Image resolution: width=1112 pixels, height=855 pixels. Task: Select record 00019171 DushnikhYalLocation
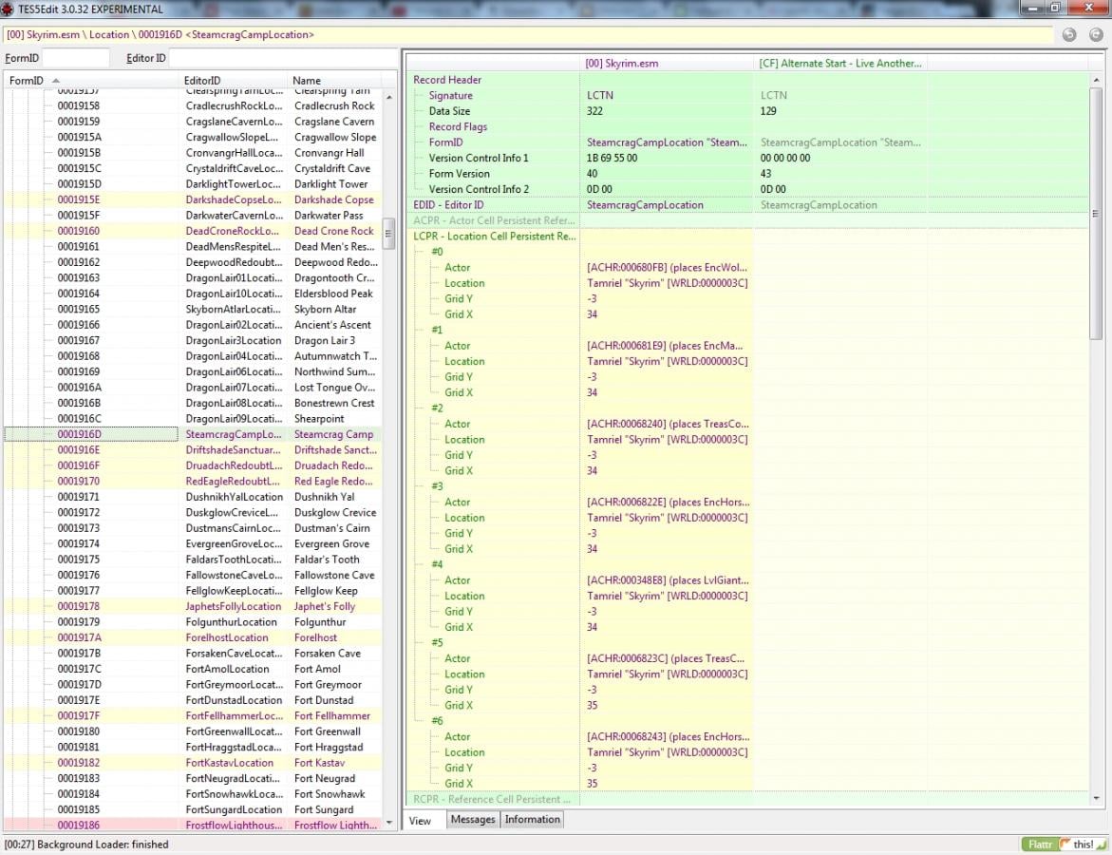click(x=192, y=497)
